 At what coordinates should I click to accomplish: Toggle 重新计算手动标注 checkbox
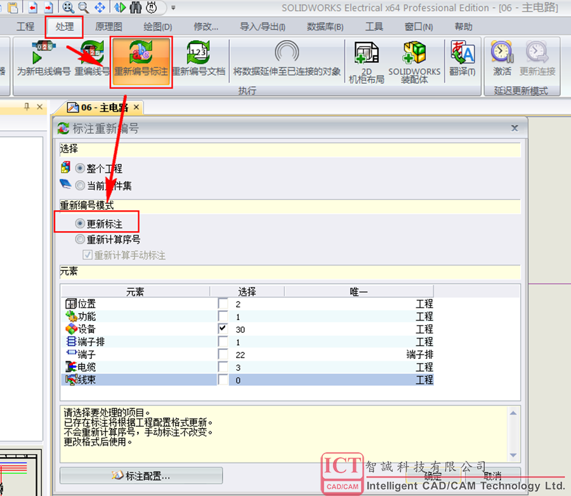click(x=87, y=255)
